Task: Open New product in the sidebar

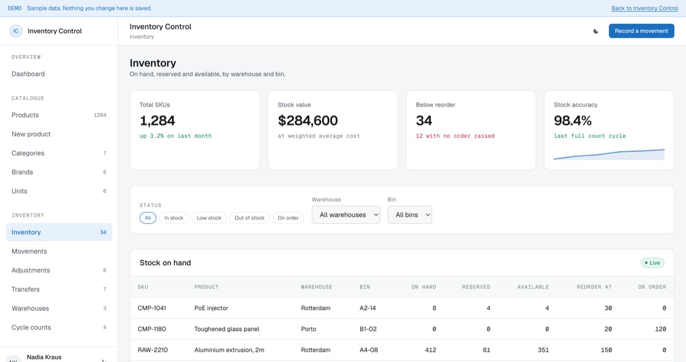Action: coord(59,134)
